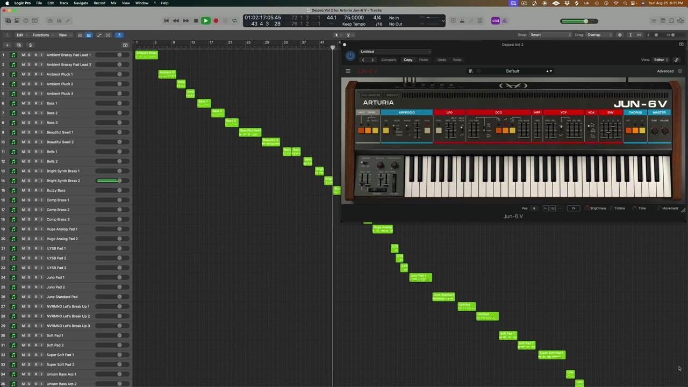Toggle Show Automation button in tracks toolbar
The image size is (688, 387).
click(99, 35)
